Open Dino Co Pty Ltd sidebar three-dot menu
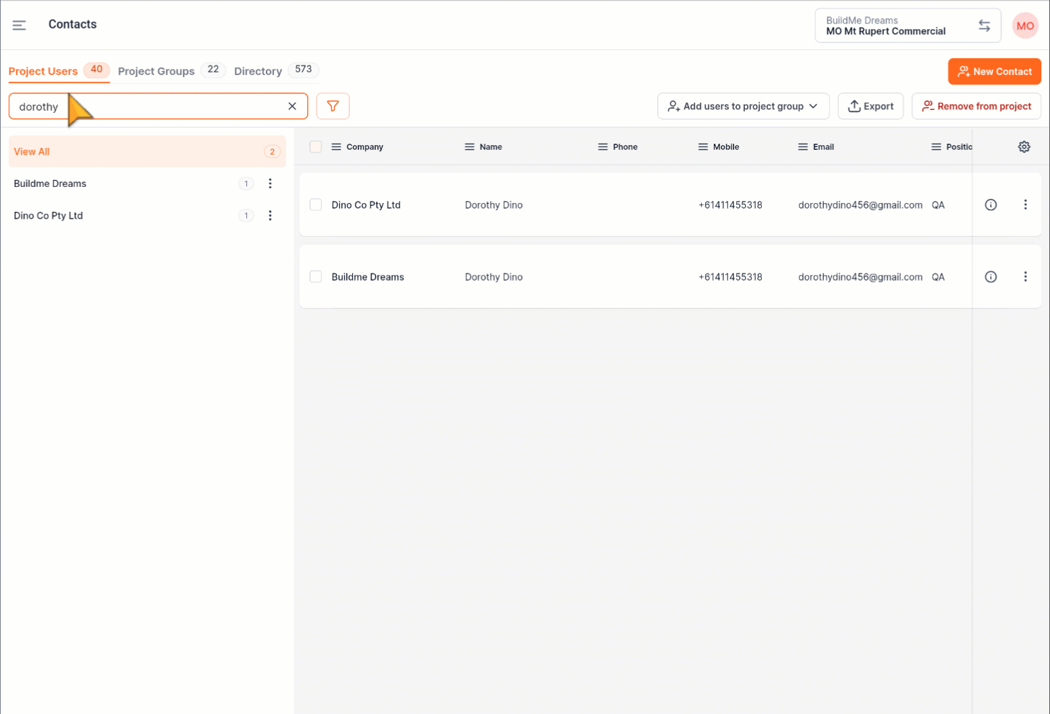The width and height of the screenshot is (1050, 714). pos(270,216)
